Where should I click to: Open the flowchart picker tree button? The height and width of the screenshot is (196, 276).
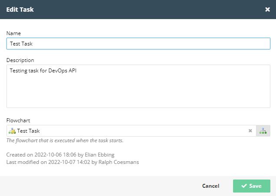pyautogui.click(x=263, y=131)
